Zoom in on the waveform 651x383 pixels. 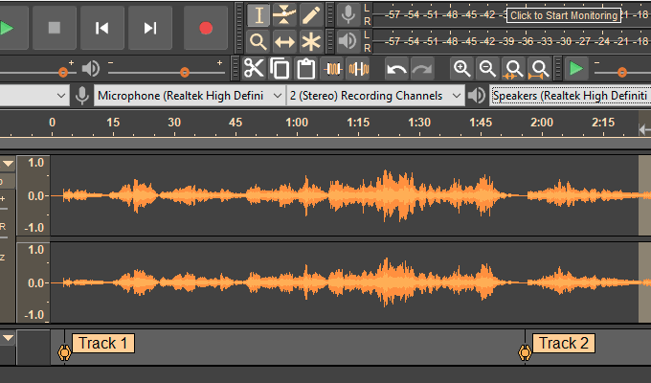click(x=462, y=69)
